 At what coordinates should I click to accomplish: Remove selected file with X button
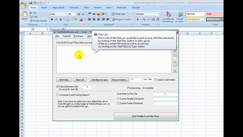175,71
